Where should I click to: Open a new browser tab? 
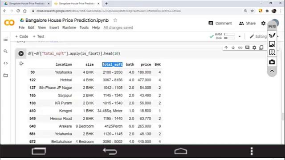click(106, 4)
